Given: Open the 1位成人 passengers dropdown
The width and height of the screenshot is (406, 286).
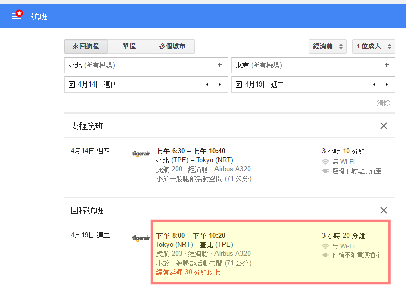Looking at the screenshot, I should pos(373,46).
